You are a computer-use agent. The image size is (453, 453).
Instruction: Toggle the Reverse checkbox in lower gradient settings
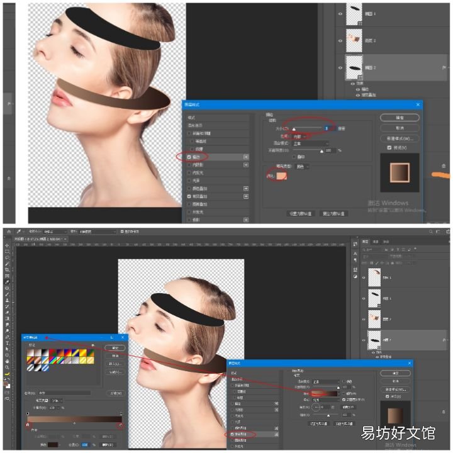(x=344, y=393)
